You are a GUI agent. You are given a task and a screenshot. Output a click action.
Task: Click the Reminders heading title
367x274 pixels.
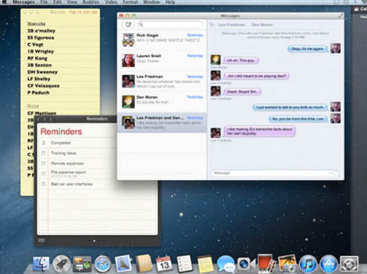61,132
